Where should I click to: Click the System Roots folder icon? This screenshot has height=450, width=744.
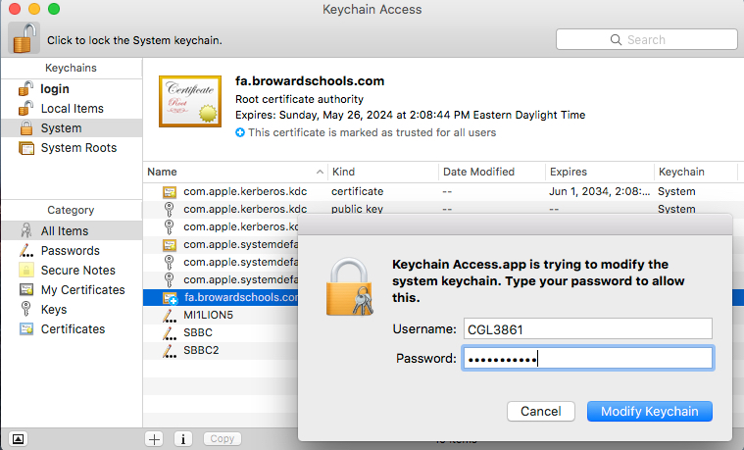pos(26,148)
